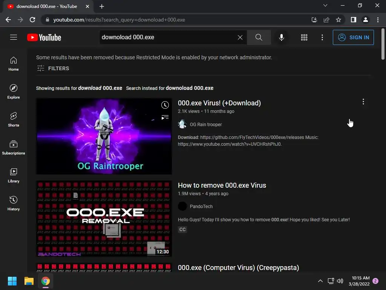Open Chrome tab search dropdown

(x=325, y=5)
